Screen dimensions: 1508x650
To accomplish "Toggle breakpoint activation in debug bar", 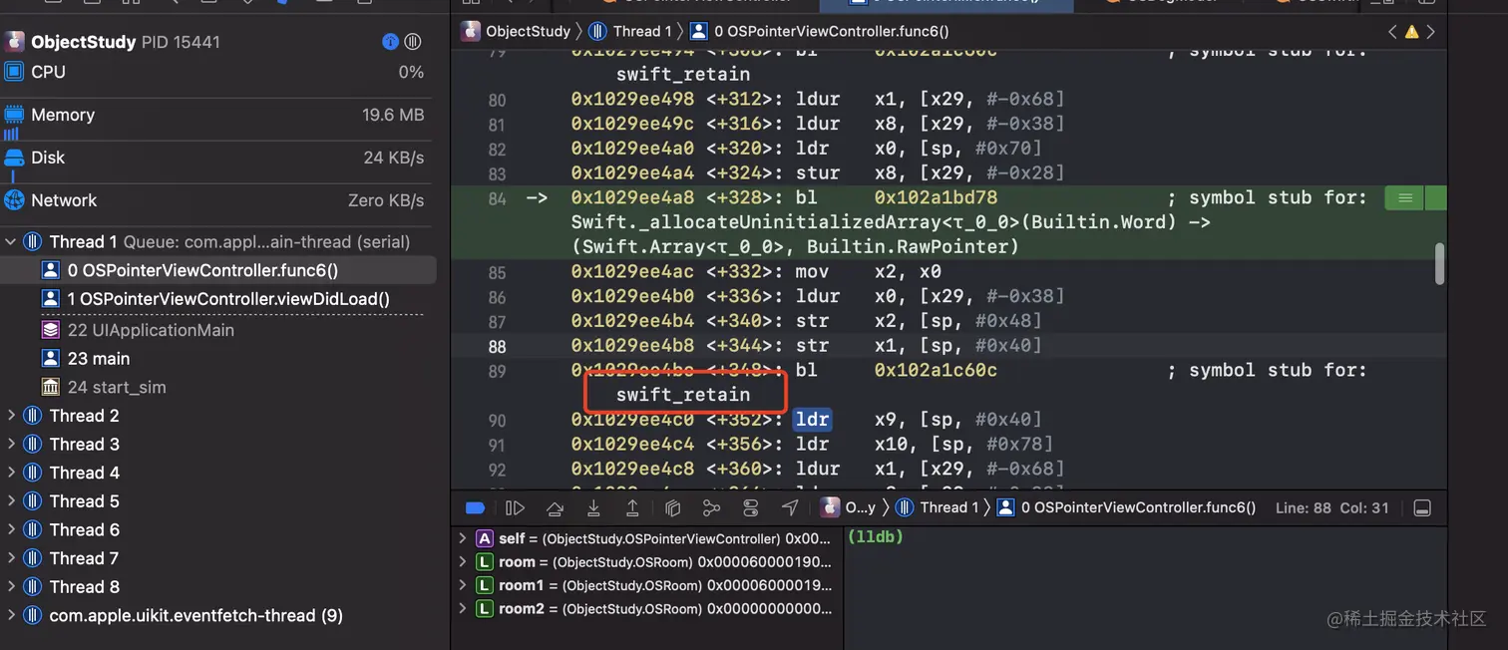I will [x=476, y=507].
